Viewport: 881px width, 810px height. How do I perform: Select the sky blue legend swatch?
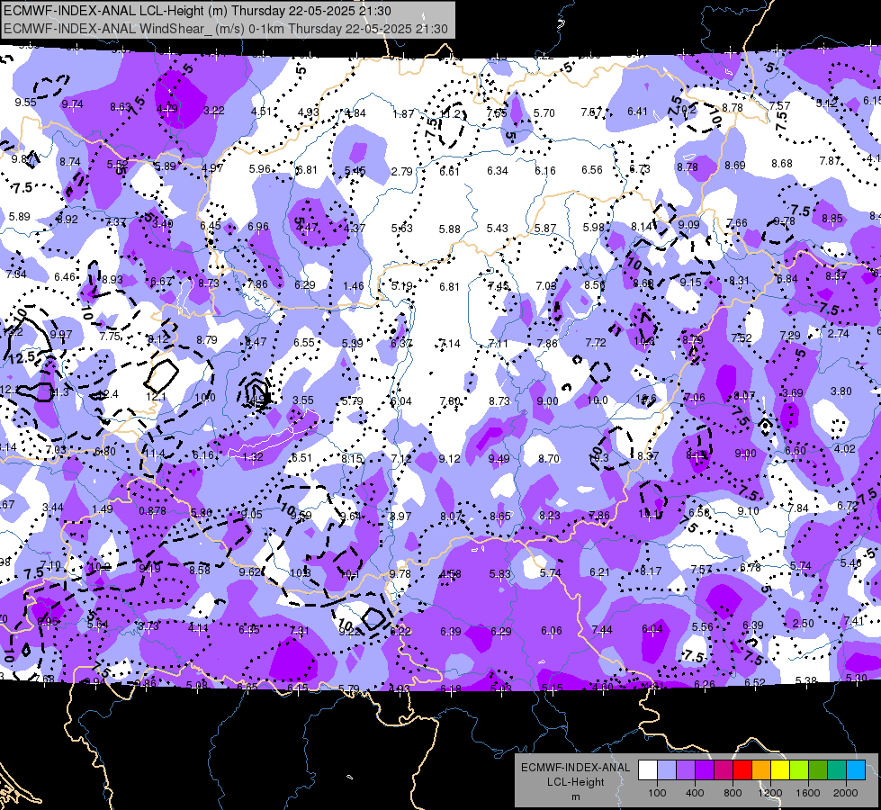(856, 769)
